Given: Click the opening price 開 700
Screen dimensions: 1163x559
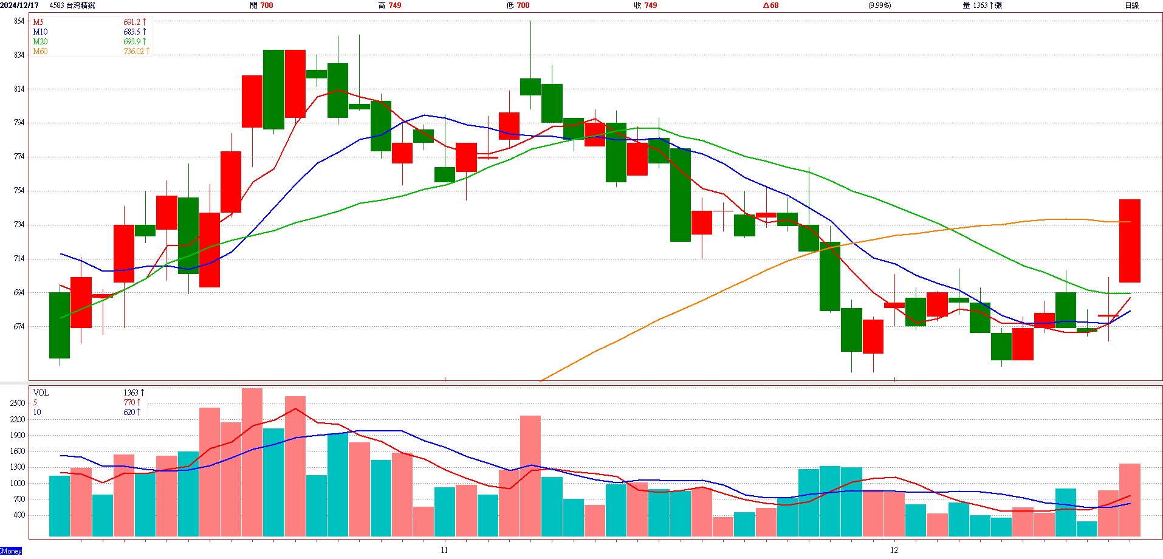Looking at the screenshot, I should point(261,5).
